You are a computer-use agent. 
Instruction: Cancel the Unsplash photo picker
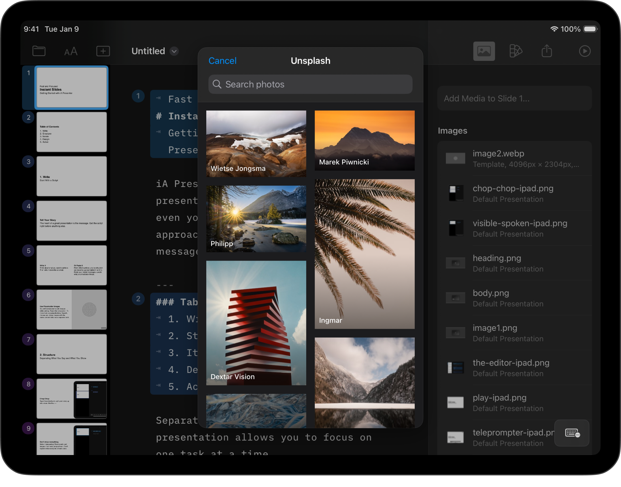pos(222,61)
